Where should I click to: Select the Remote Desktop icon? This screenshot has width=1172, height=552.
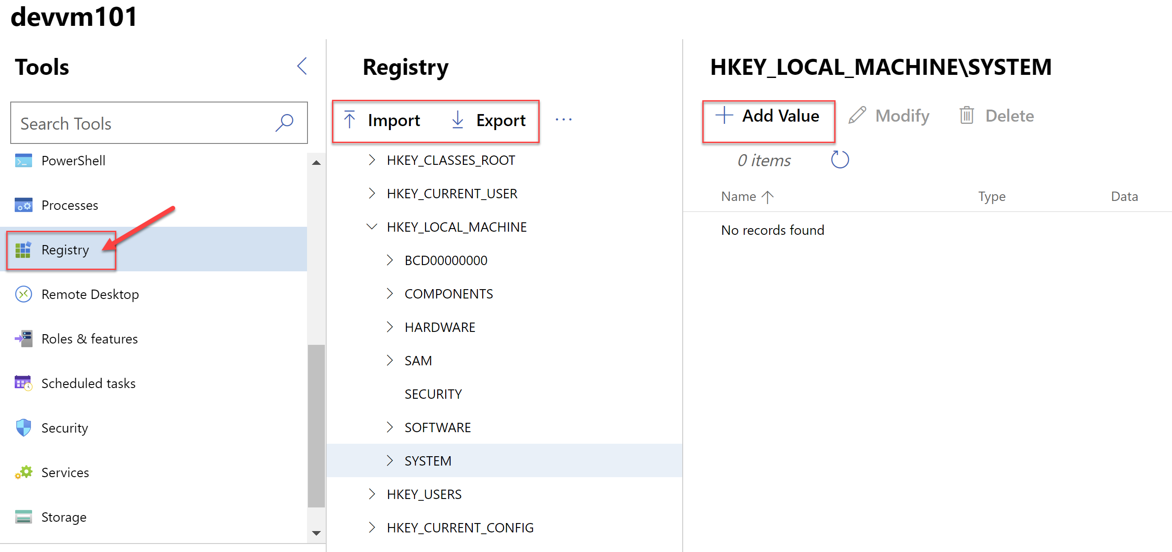(x=23, y=294)
